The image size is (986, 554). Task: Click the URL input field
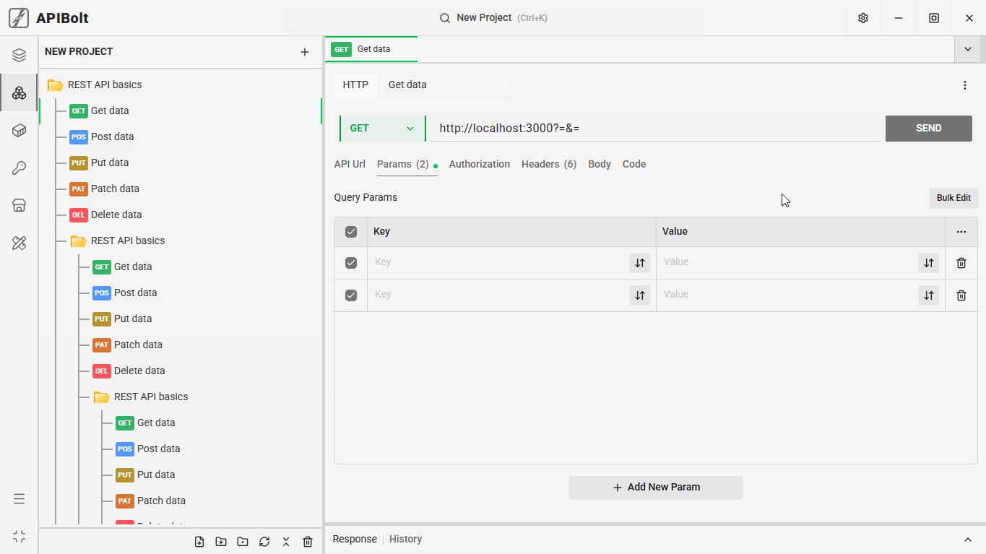click(x=656, y=129)
